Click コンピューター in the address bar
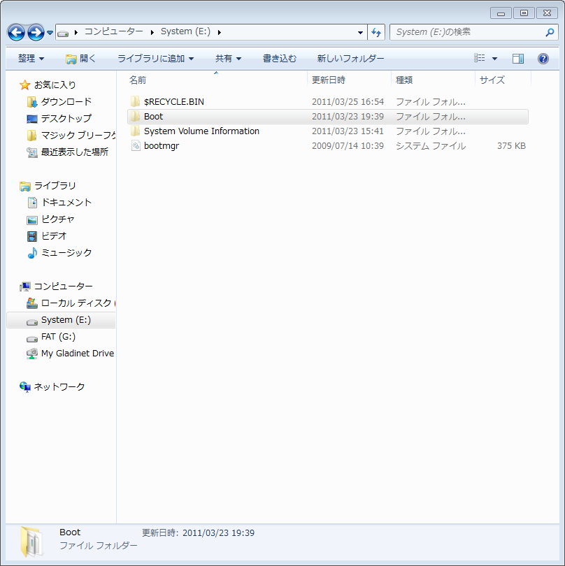The image size is (565, 566). (x=113, y=31)
